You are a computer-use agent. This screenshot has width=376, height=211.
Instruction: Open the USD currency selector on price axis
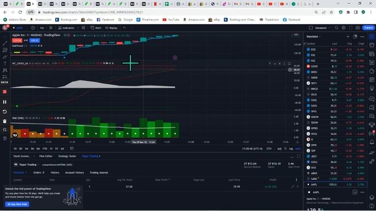(x=296, y=35)
